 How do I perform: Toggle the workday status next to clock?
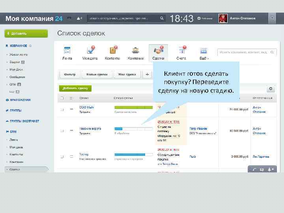click(205, 18)
